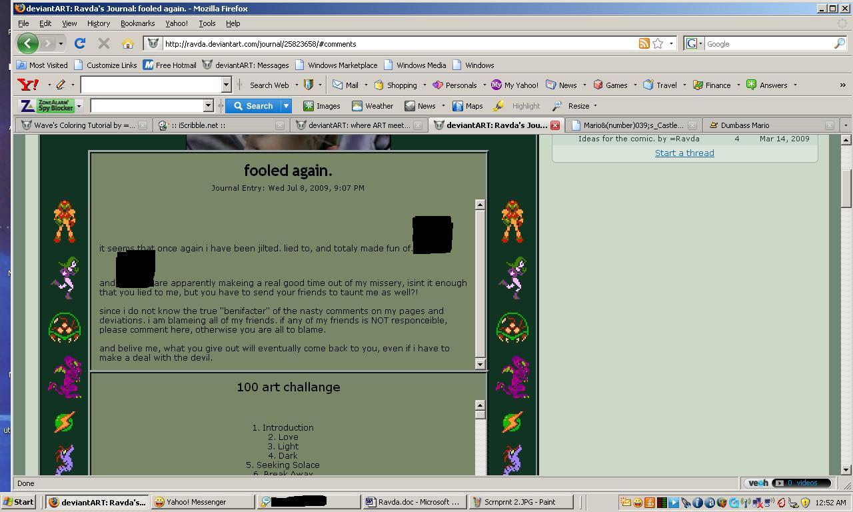Open Yahoo! Messenger from the taskbar
This screenshot has height=512, width=853.
[196, 502]
